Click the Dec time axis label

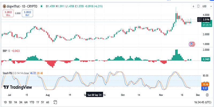198,95
